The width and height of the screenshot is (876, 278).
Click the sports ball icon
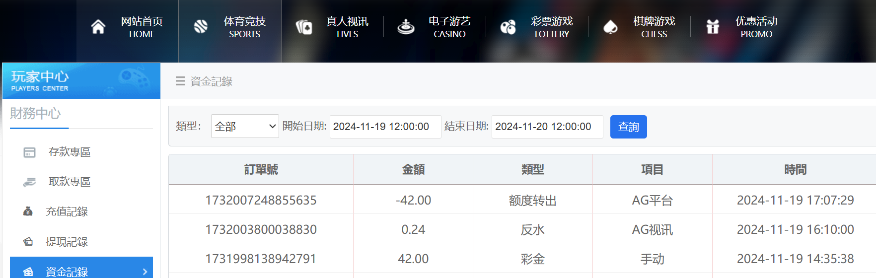201,27
